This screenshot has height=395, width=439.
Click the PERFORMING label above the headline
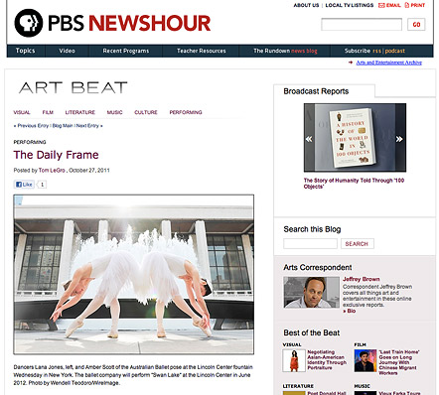click(x=30, y=142)
